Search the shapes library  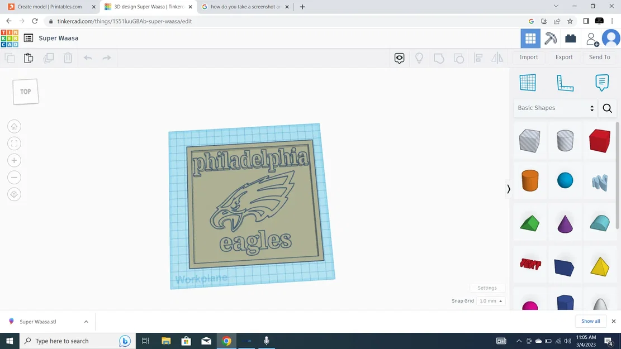click(607, 108)
